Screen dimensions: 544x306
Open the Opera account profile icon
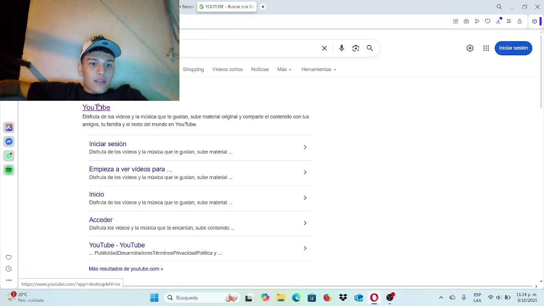519,21
